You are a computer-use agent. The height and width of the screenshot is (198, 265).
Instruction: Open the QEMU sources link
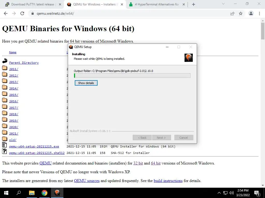(x=87, y=181)
